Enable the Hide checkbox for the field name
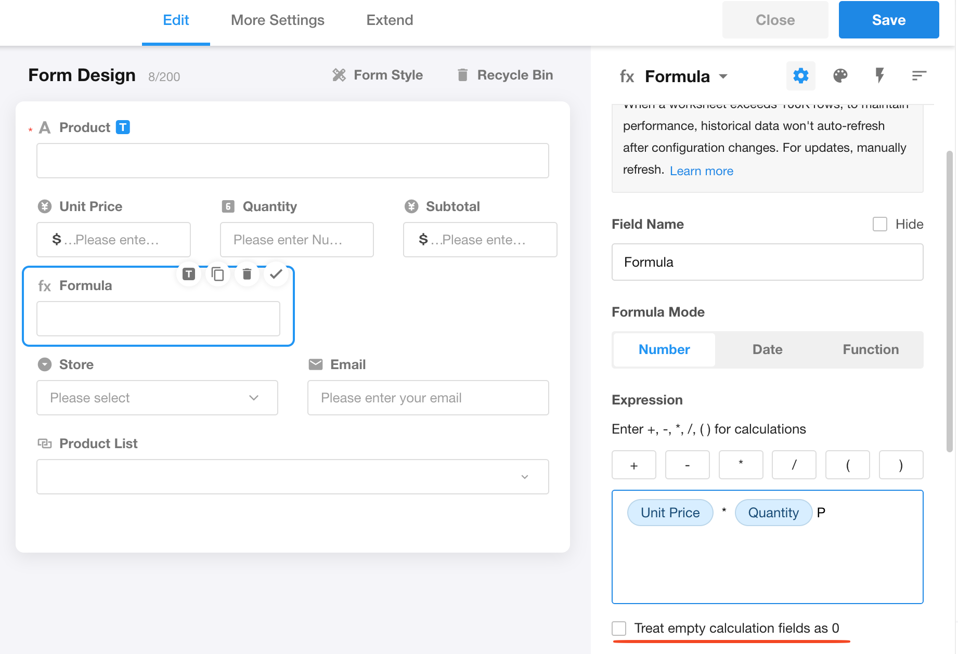This screenshot has height=654, width=958. (x=879, y=224)
